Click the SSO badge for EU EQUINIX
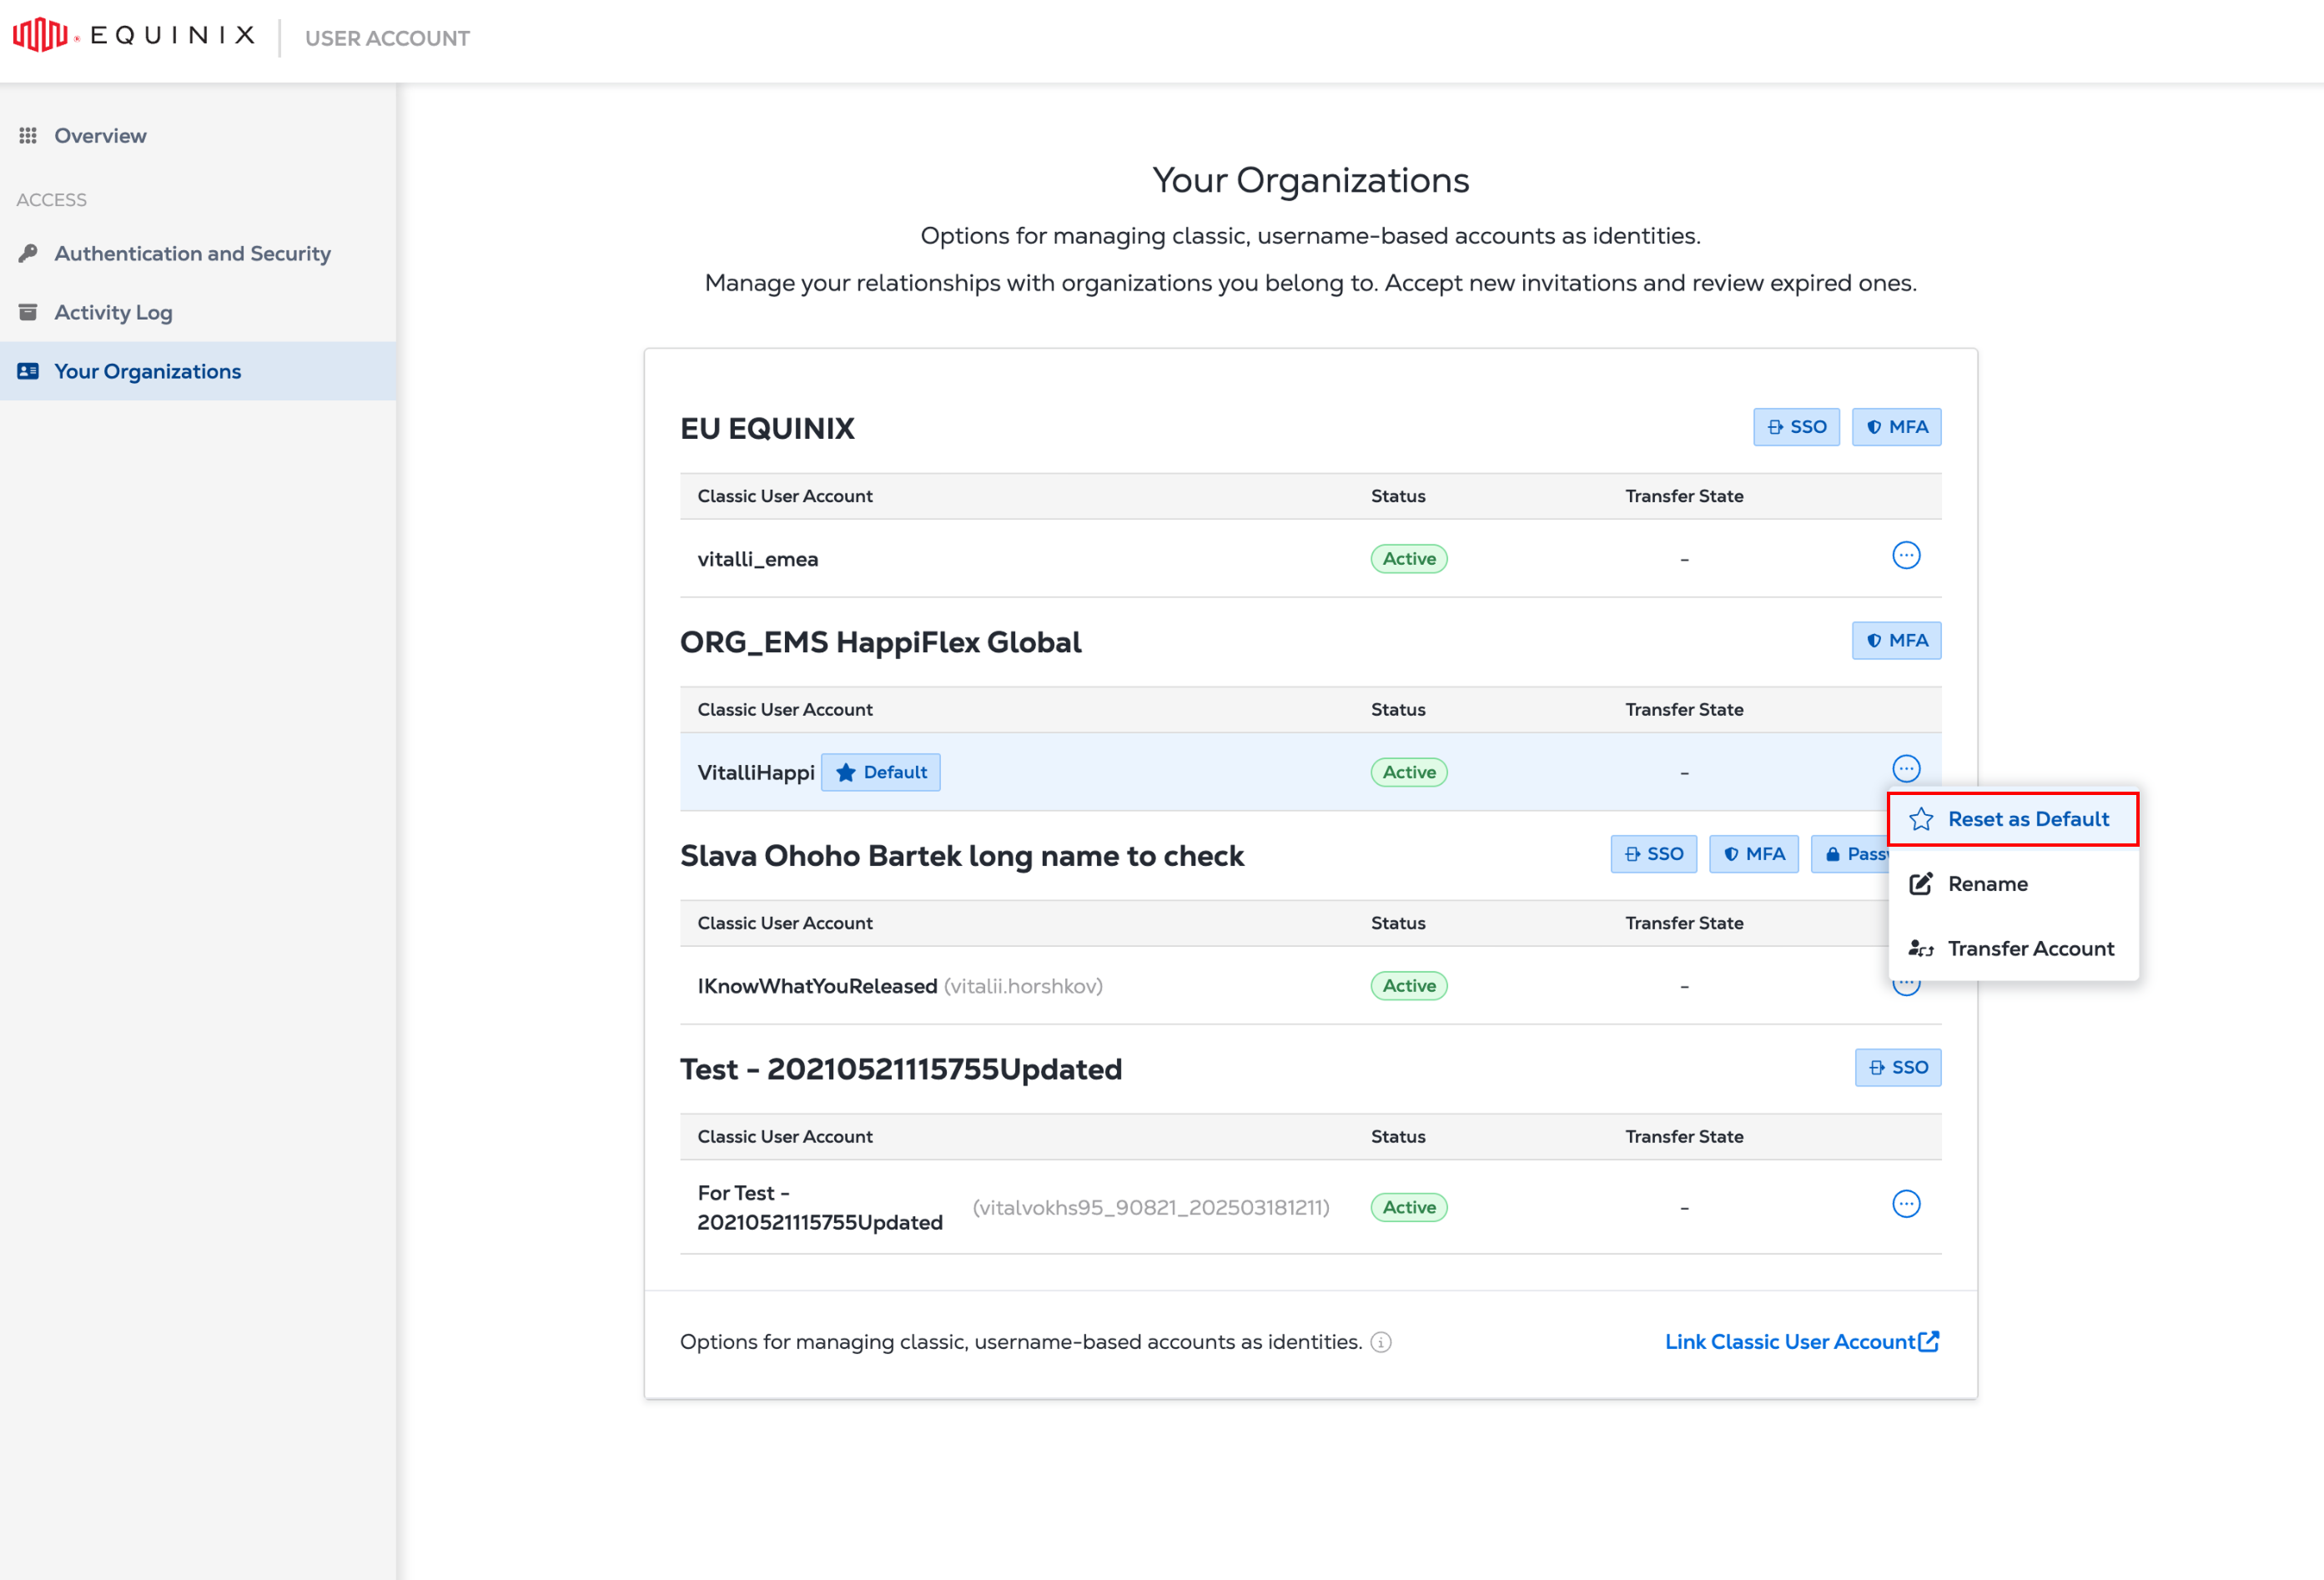 click(x=1796, y=427)
